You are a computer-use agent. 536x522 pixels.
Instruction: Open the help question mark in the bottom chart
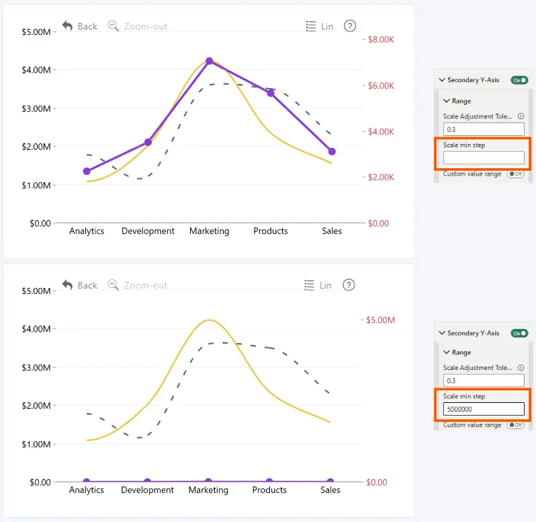click(x=349, y=285)
